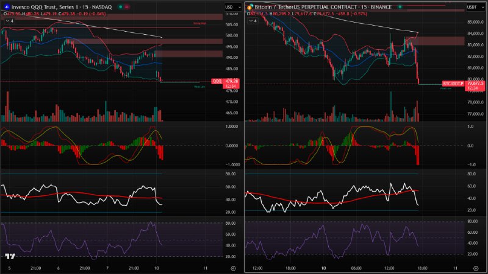Click the Weak Low label on QQQ chart

click(199, 86)
